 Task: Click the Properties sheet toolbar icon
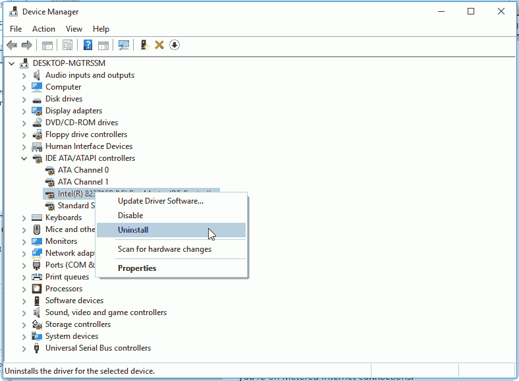click(67, 45)
